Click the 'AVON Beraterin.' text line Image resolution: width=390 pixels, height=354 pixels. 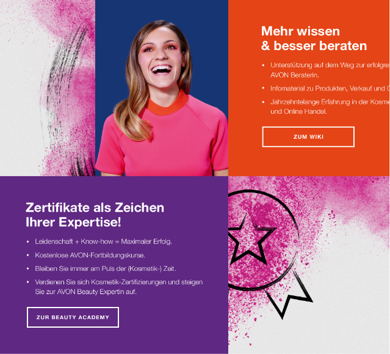pyautogui.click(x=295, y=75)
